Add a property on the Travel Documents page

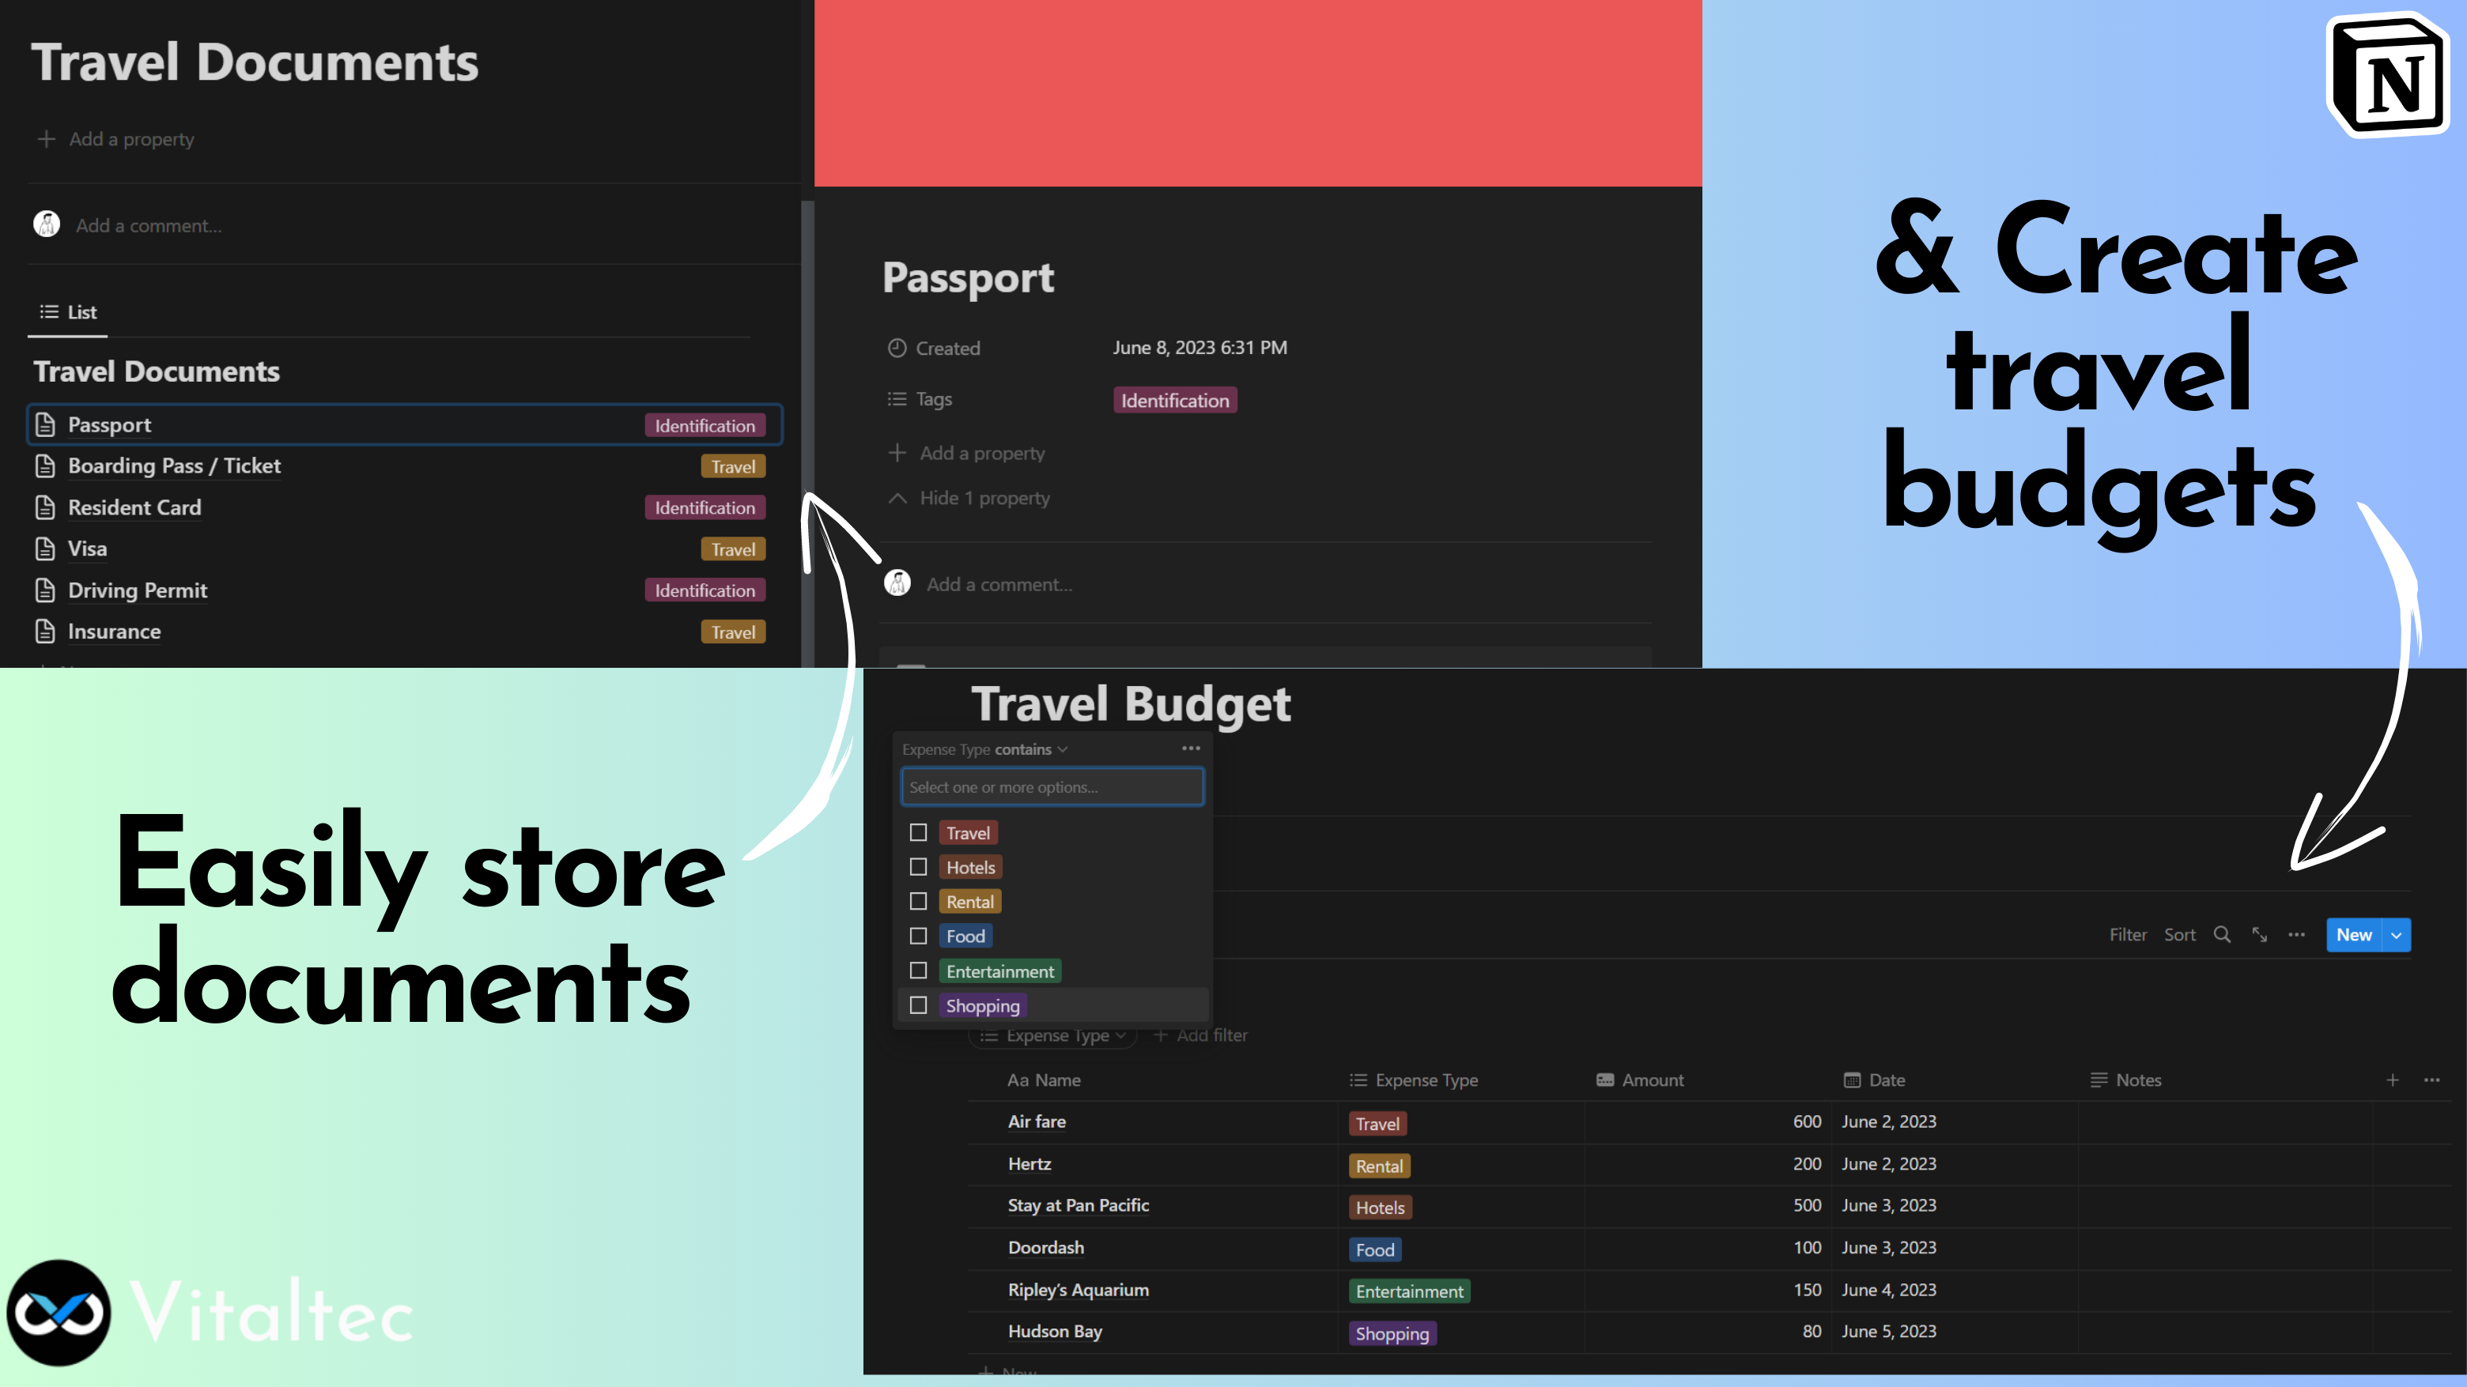(116, 139)
